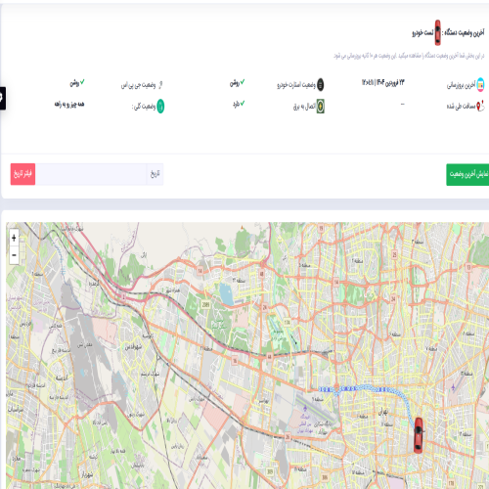Click the شهرقدس label on the map
Image resolution: width=489 pixels, height=489 pixels.
(134, 346)
